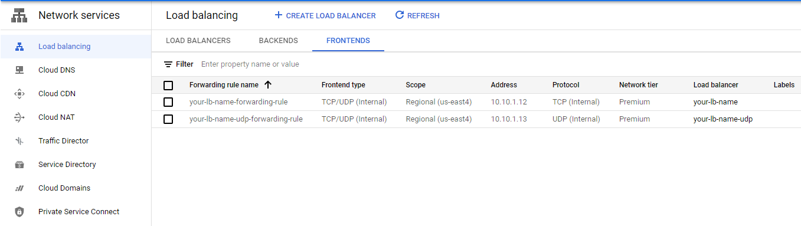Screen dimensions: 801x226
Task: Click the Cloud Domains sidebar icon
Action: click(x=19, y=188)
